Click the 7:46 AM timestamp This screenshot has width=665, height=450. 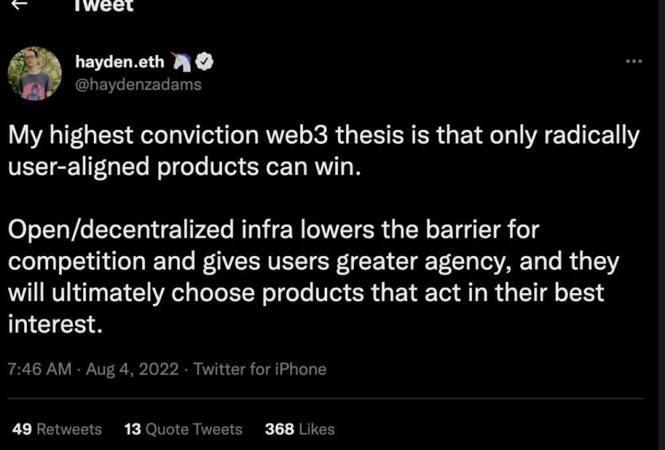click(39, 369)
